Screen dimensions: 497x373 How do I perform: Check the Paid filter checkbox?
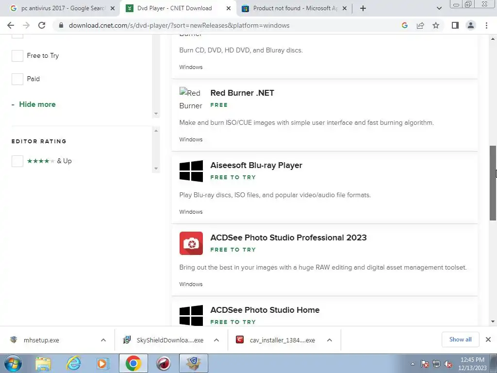tap(17, 79)
